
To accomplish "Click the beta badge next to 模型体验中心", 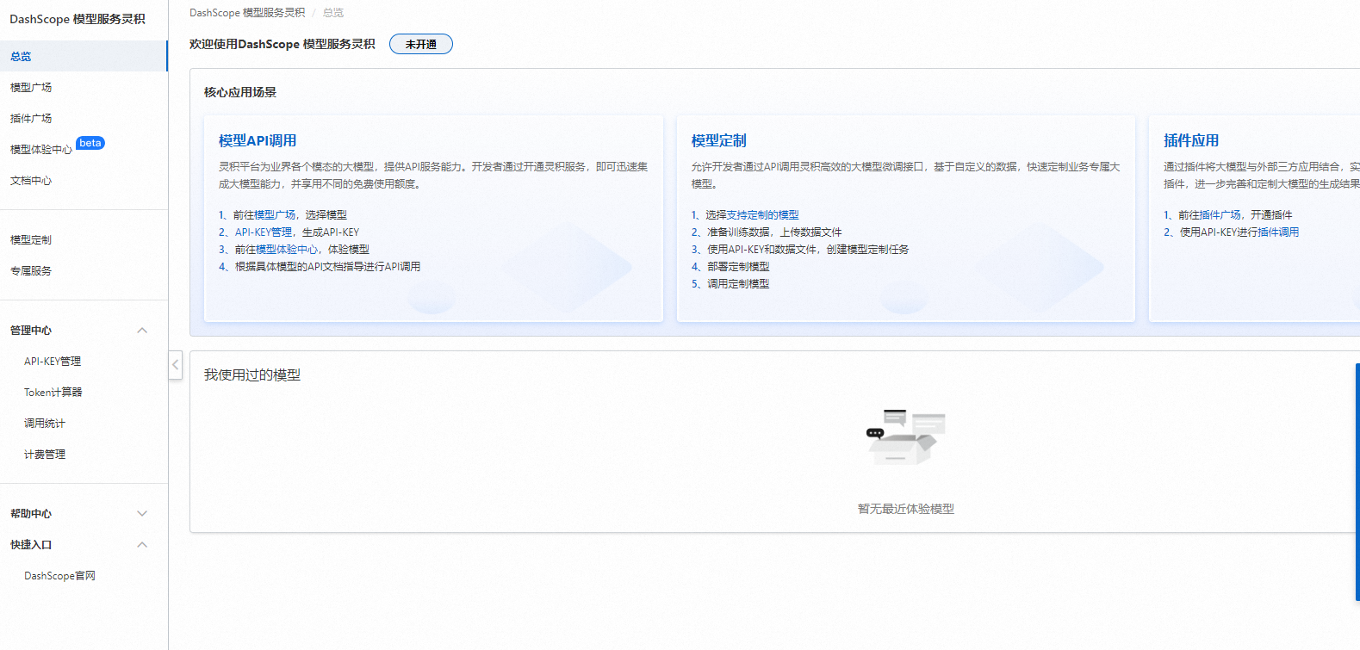I will pyautogui.click(x=90, y=143).
